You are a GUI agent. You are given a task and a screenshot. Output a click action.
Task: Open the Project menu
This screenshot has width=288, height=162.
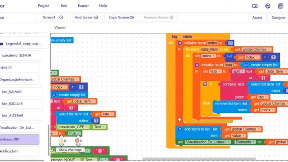[x=43, y=6]
